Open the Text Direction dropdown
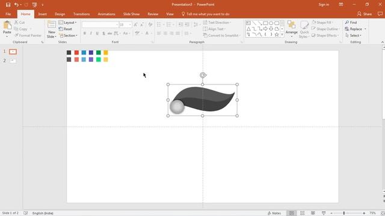Image resolution: width=385 pixels, height=216 pixels. 217,23
